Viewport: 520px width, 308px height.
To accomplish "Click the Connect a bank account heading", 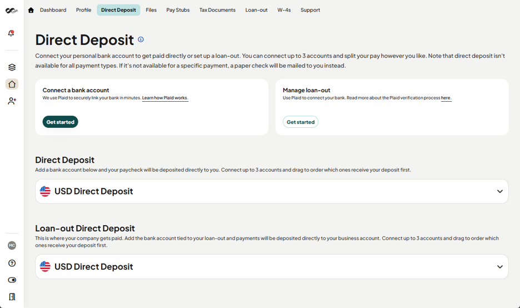I will point(76,90).
